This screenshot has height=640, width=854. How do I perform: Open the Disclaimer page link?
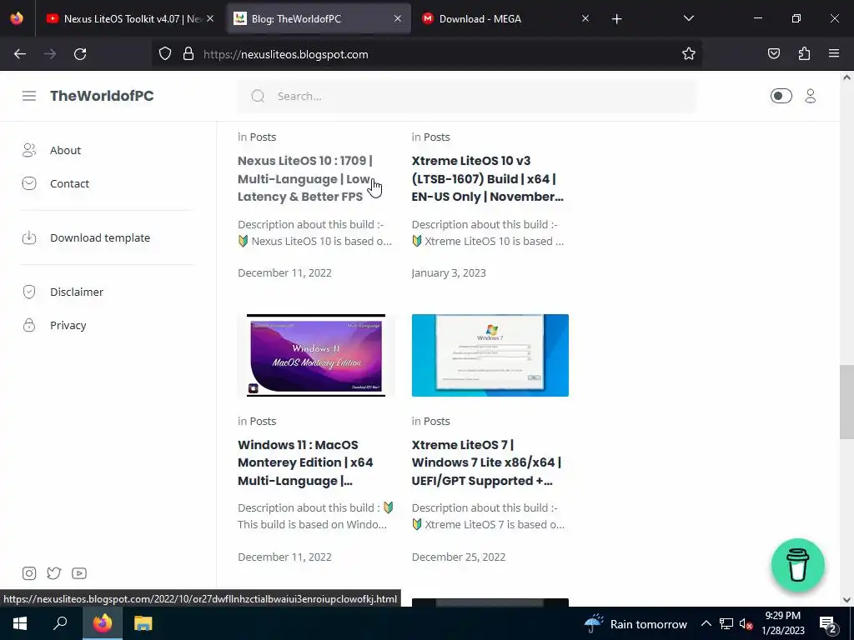click(76, 292)
